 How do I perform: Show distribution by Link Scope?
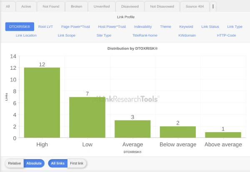tap(67, 35)
